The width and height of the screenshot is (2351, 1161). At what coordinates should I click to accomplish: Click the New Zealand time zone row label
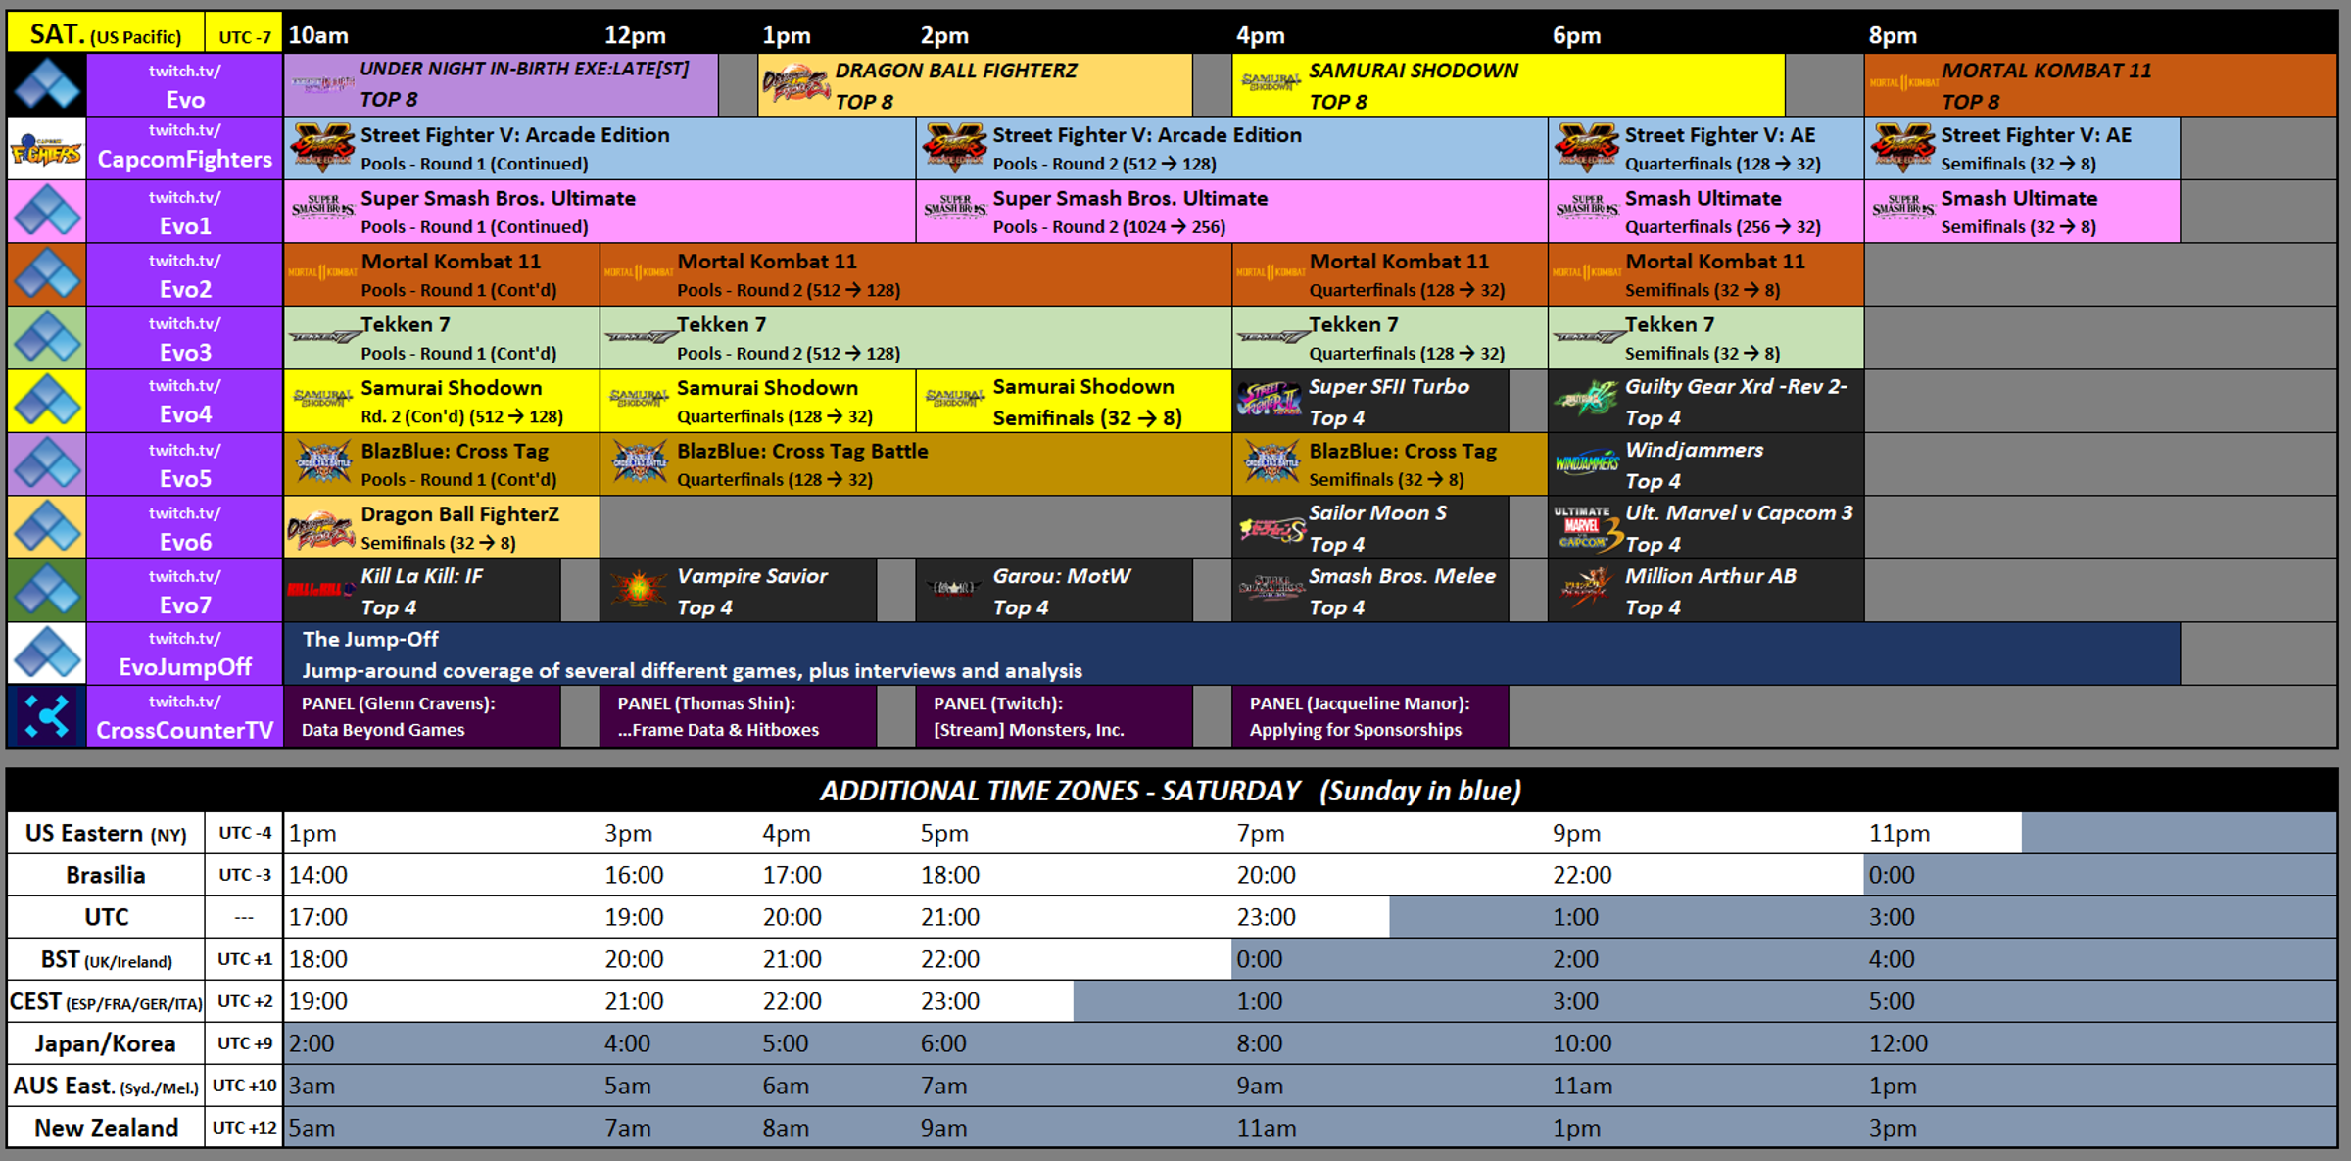pyautogui.click(x=106, y=1128)
